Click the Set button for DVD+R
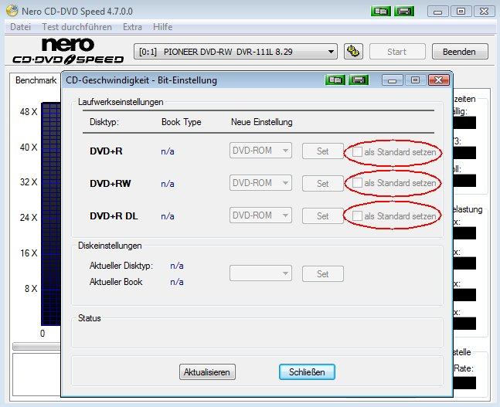500x407 pixels. click(x=323, y=151)
